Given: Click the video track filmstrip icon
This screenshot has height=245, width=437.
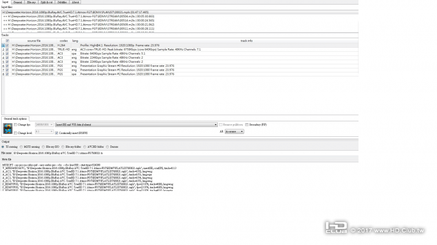Looking at the screenshot, I should (x=8, y=128).
